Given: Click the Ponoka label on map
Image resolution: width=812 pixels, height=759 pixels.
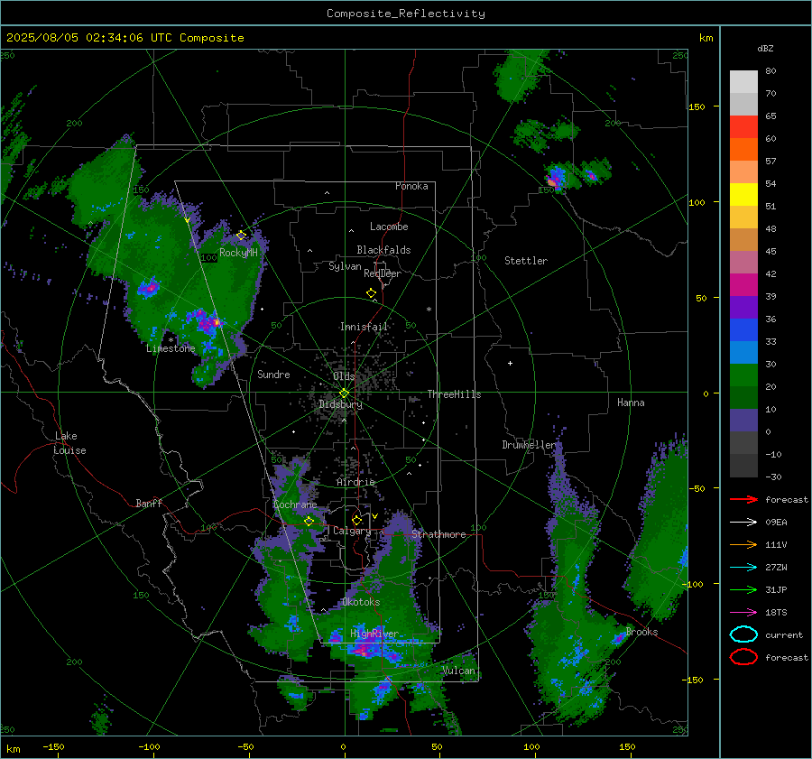Looking at the screenshot, I should coord(411,186).
